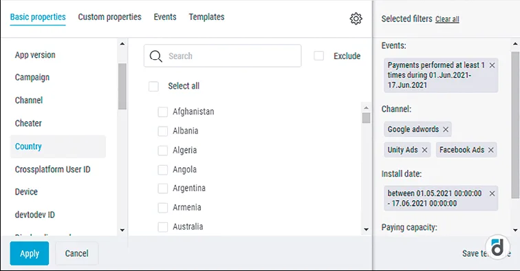The width and height of the screenshot is (520, 271).
Task: Open the settings gear icon
Action: pos(356,19)
